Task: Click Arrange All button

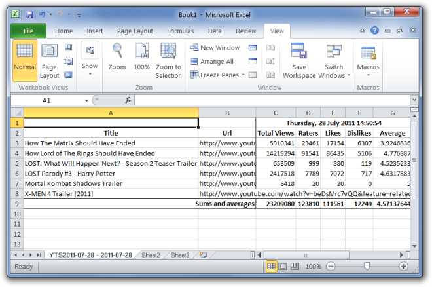Action: [x=212, y=61]
